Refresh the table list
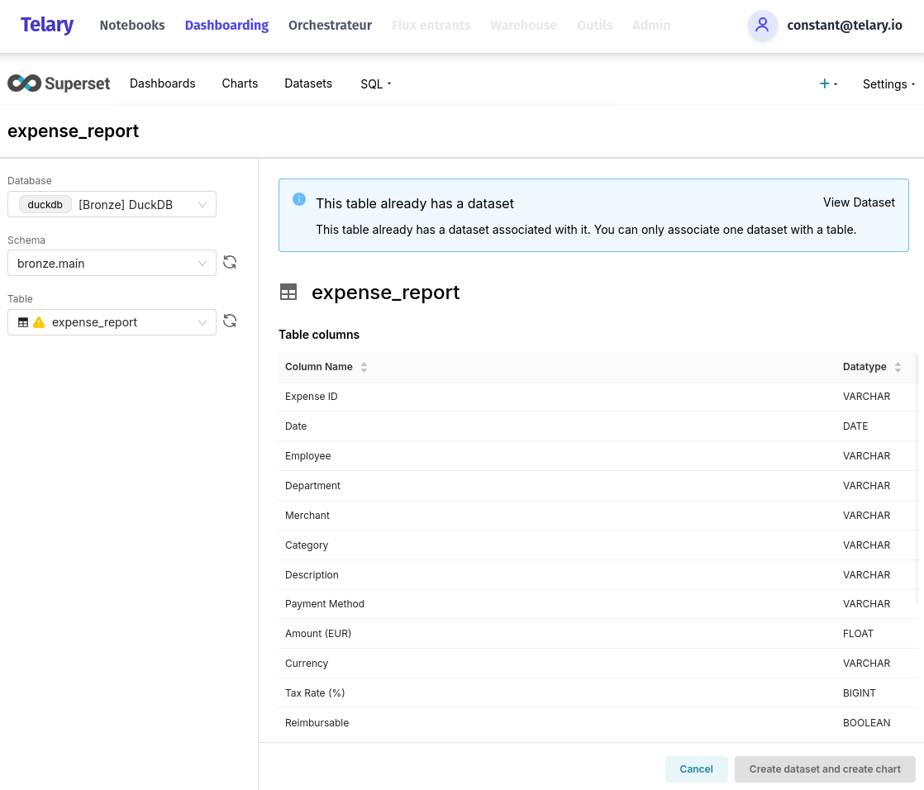The width and height of the screenshot is (924, 790). [x=230, y=321]
